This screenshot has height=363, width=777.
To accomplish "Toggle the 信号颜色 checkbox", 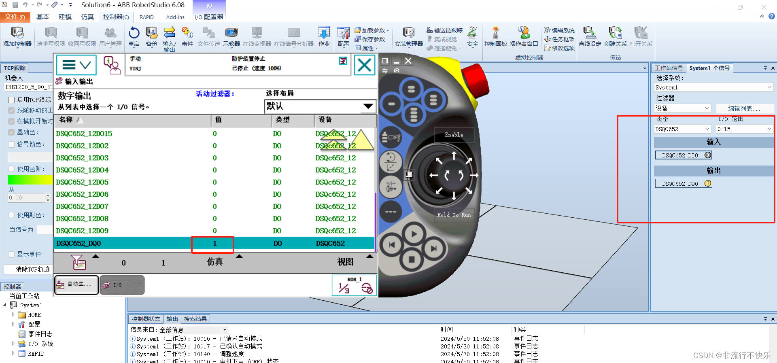I will (x=11, y=144).
